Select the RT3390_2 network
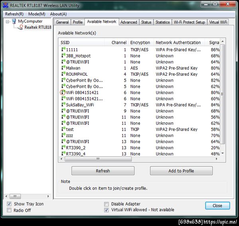The height and width of the screenshot is (226, 239). pyautogui.click(x=140, y=147)
